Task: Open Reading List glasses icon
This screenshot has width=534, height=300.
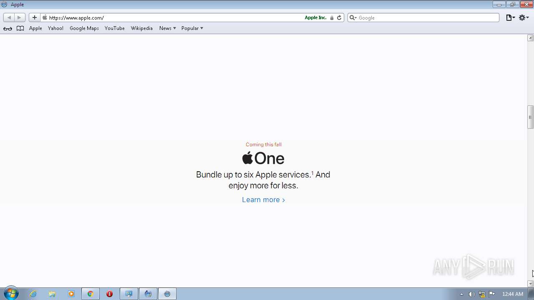Action: pos(8,28)
